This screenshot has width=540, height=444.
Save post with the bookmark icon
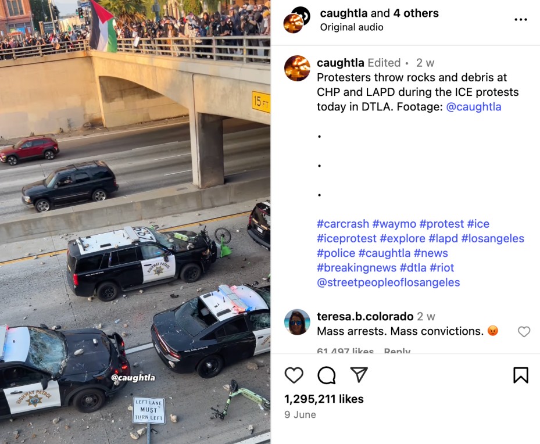(x=521, y=375)
